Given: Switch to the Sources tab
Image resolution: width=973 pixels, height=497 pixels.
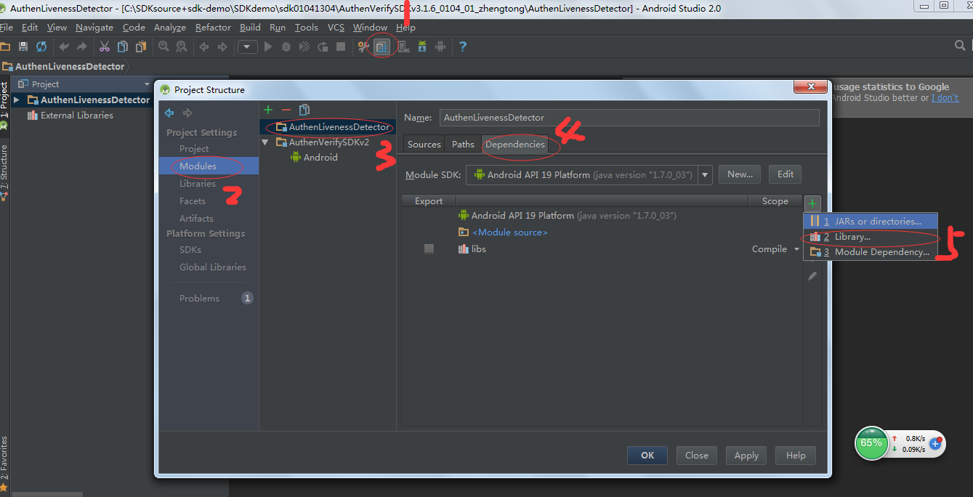Looking at the screenshot, I should 424,145.
